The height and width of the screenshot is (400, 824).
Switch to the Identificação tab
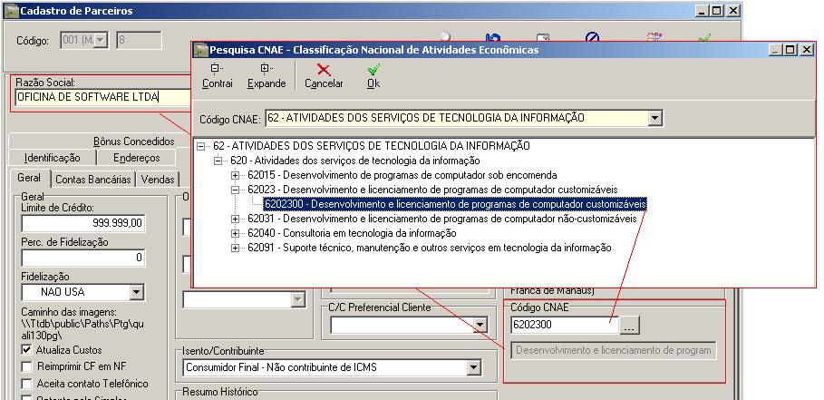pyautogui.click(x=52, y=158)
